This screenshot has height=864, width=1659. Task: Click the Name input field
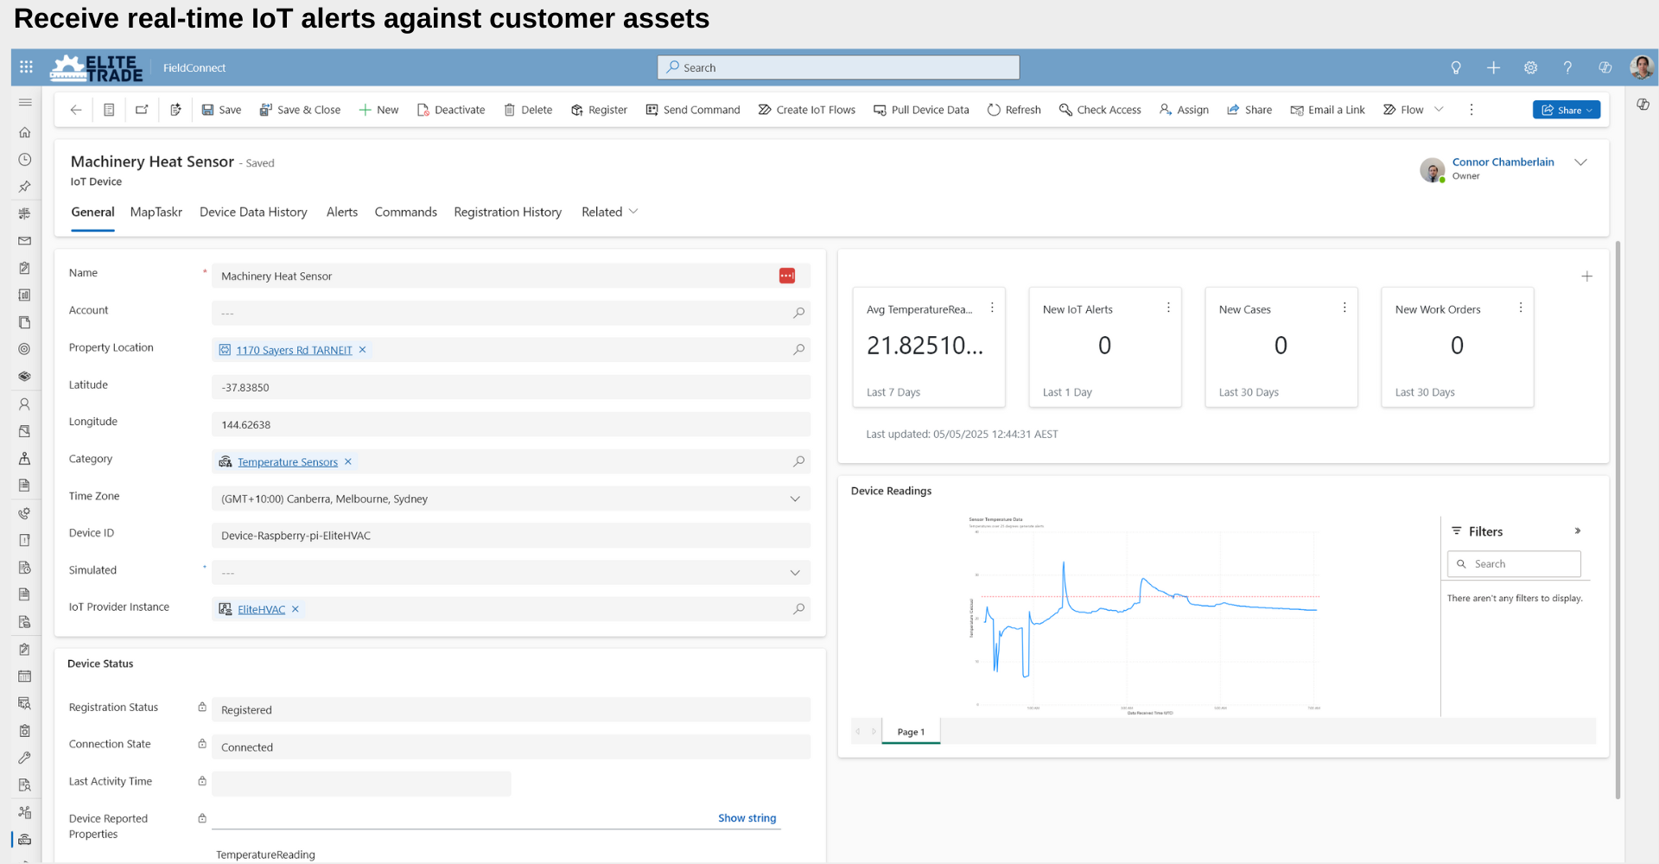coord(511,276)
